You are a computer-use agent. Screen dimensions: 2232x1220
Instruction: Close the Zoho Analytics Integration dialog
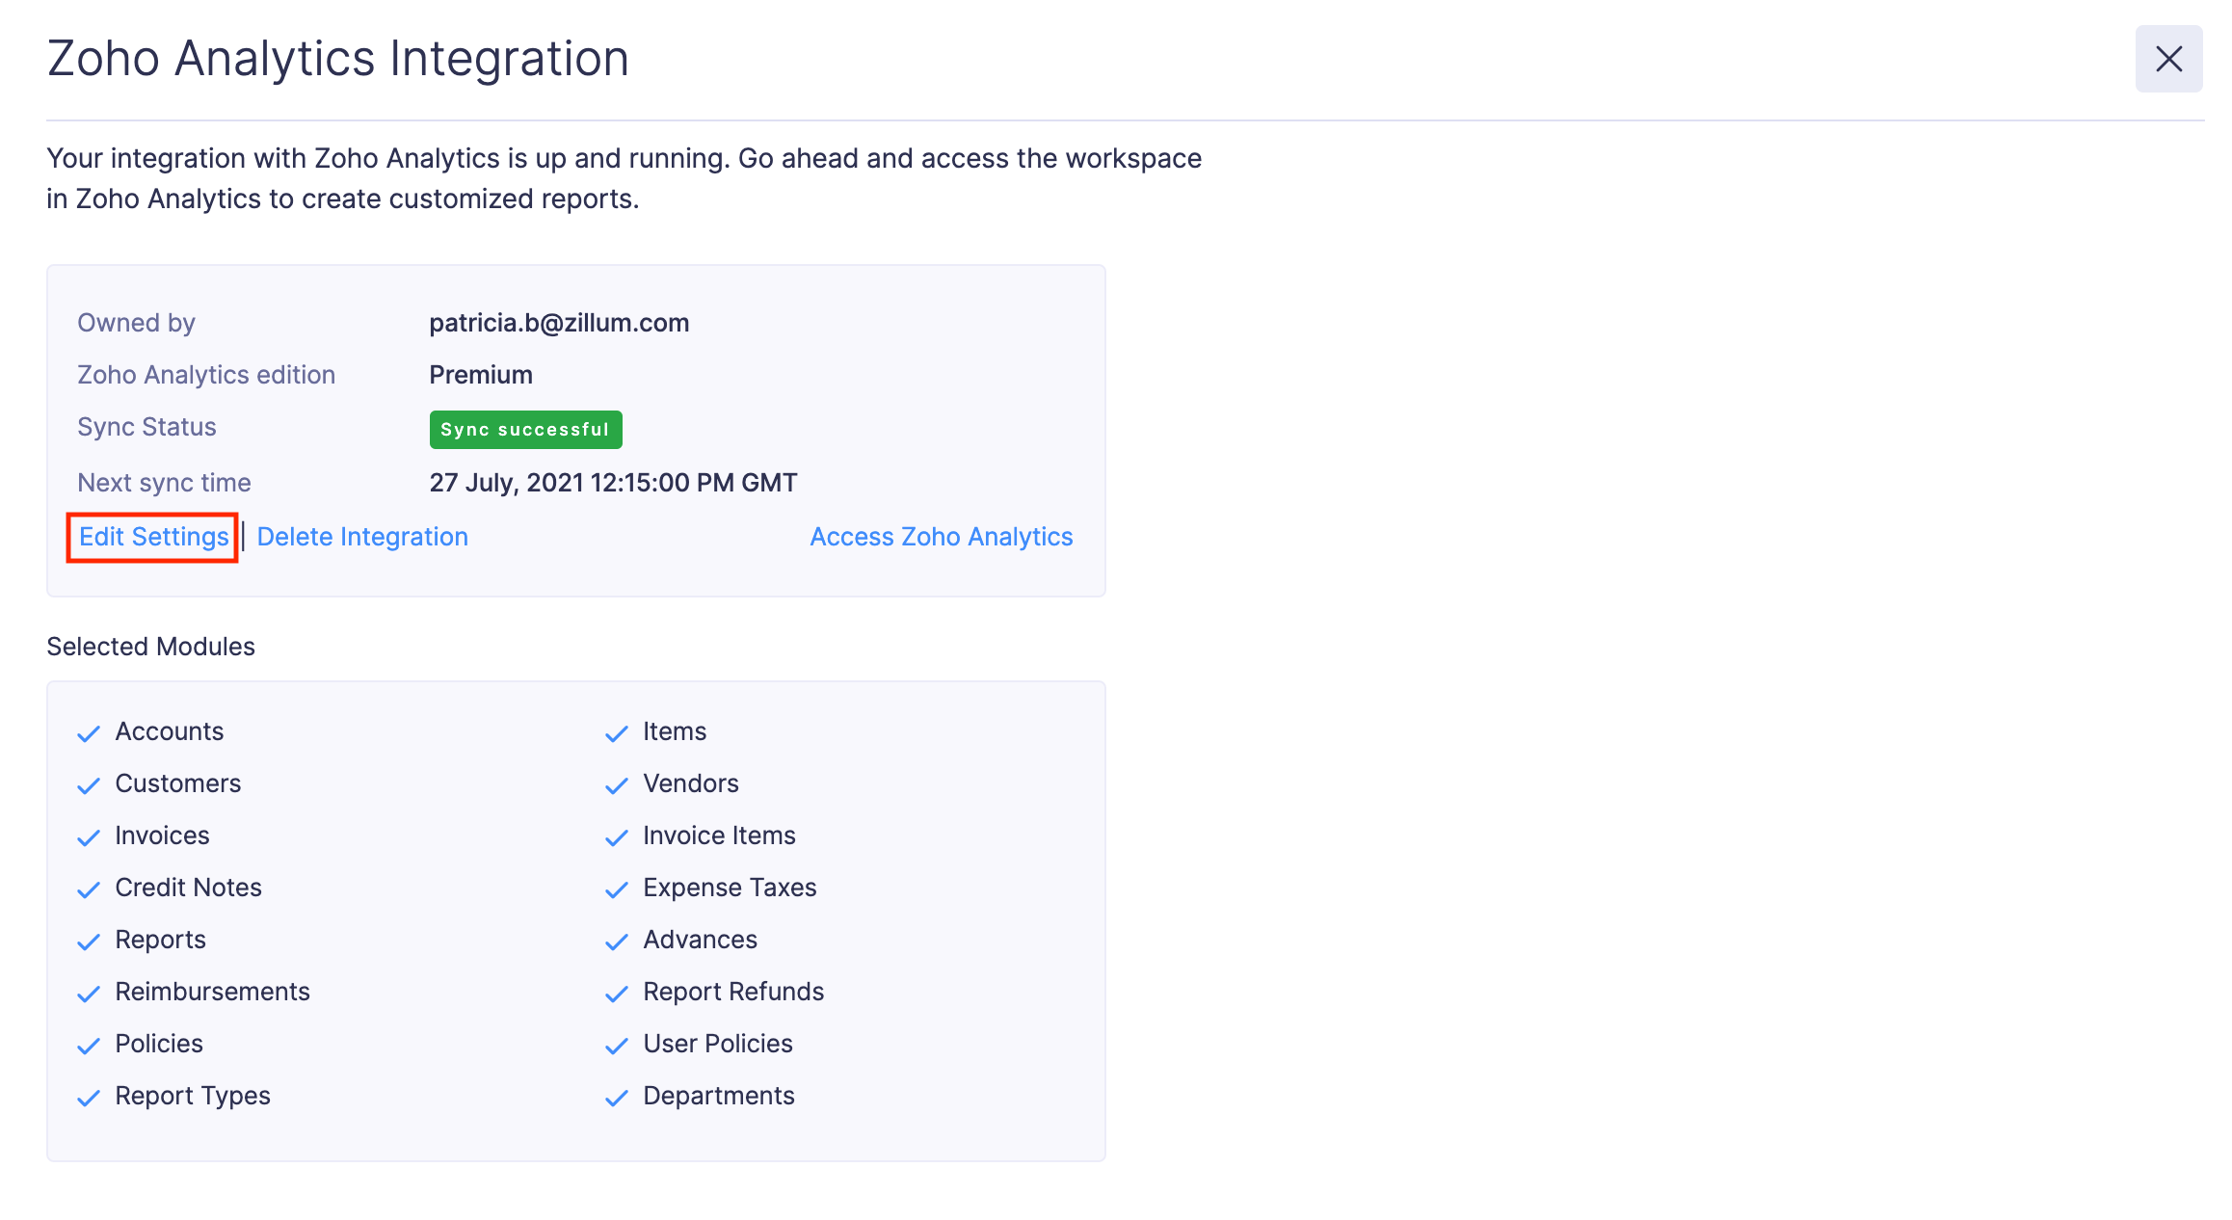tap(2168, 58)
